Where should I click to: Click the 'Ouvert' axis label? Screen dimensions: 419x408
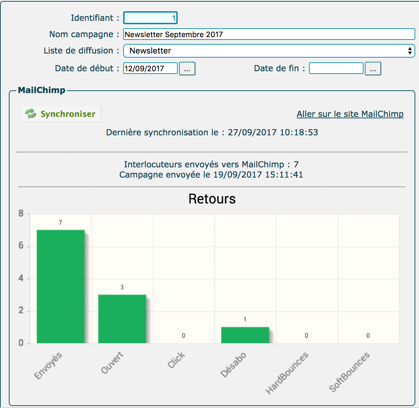coord(112,363)
